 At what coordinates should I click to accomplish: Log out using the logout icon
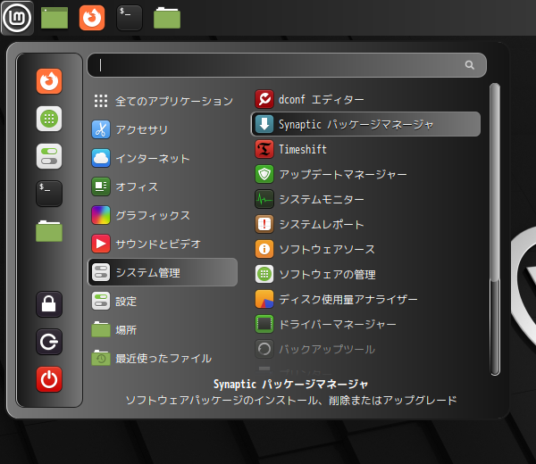(49, 342)
